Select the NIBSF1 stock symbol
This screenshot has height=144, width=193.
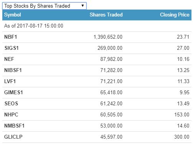(13, 70)
